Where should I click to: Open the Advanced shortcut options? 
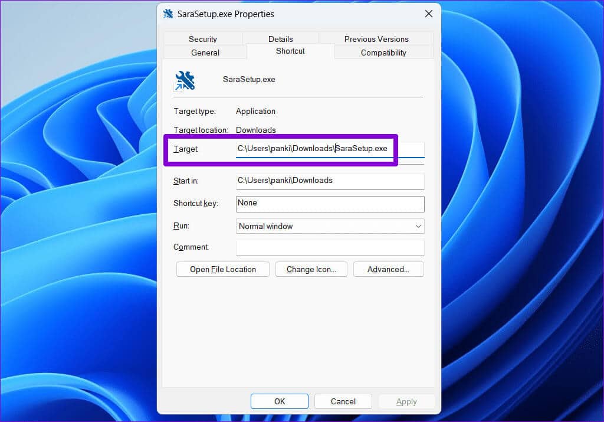tap(388, 269)
